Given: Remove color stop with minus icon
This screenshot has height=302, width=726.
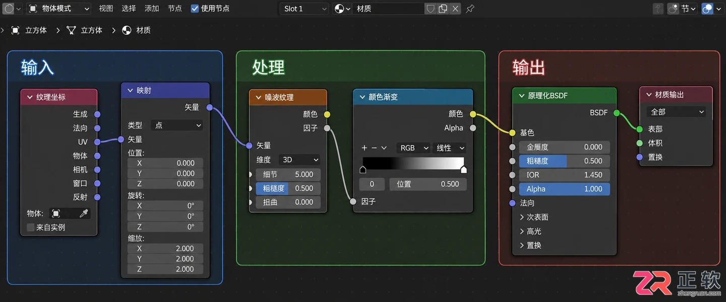Looking at the screenshot, I should point(374,148).
